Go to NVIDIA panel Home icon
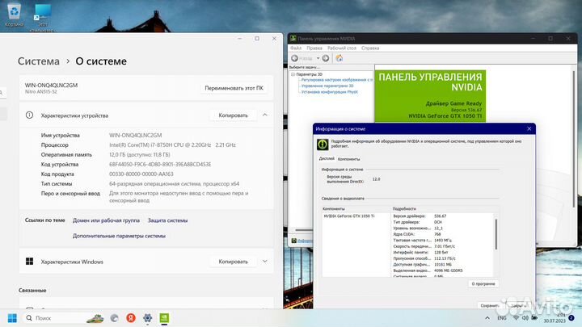Screen dimensions: 582x327 (339, 58)
